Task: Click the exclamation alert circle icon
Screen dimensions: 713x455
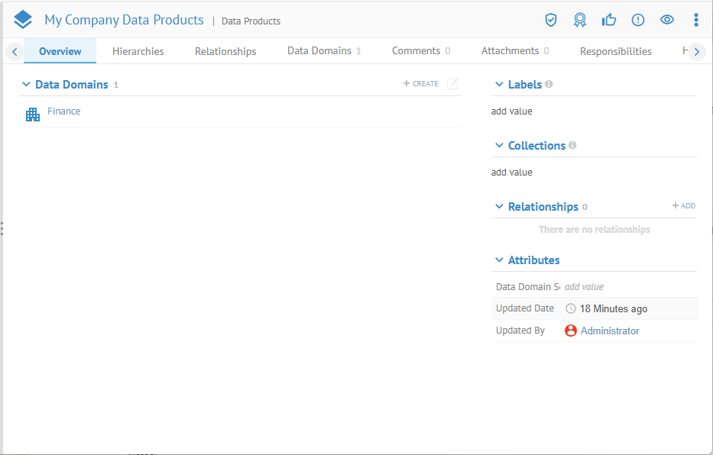Action: 638,20
